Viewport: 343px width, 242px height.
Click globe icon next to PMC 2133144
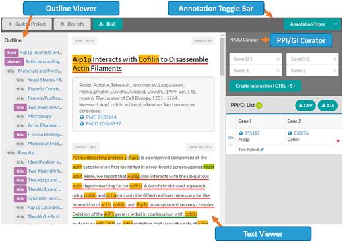[x=82, y=117]
